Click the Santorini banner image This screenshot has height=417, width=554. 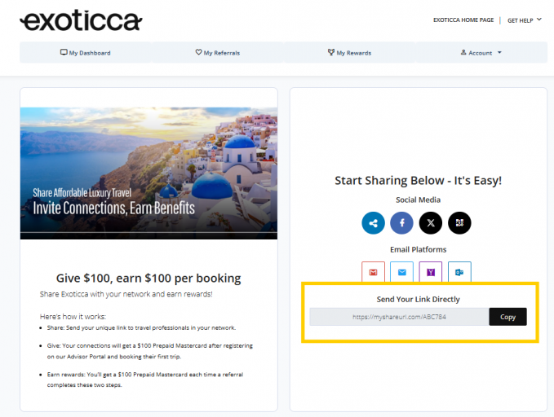click(148, 173)
